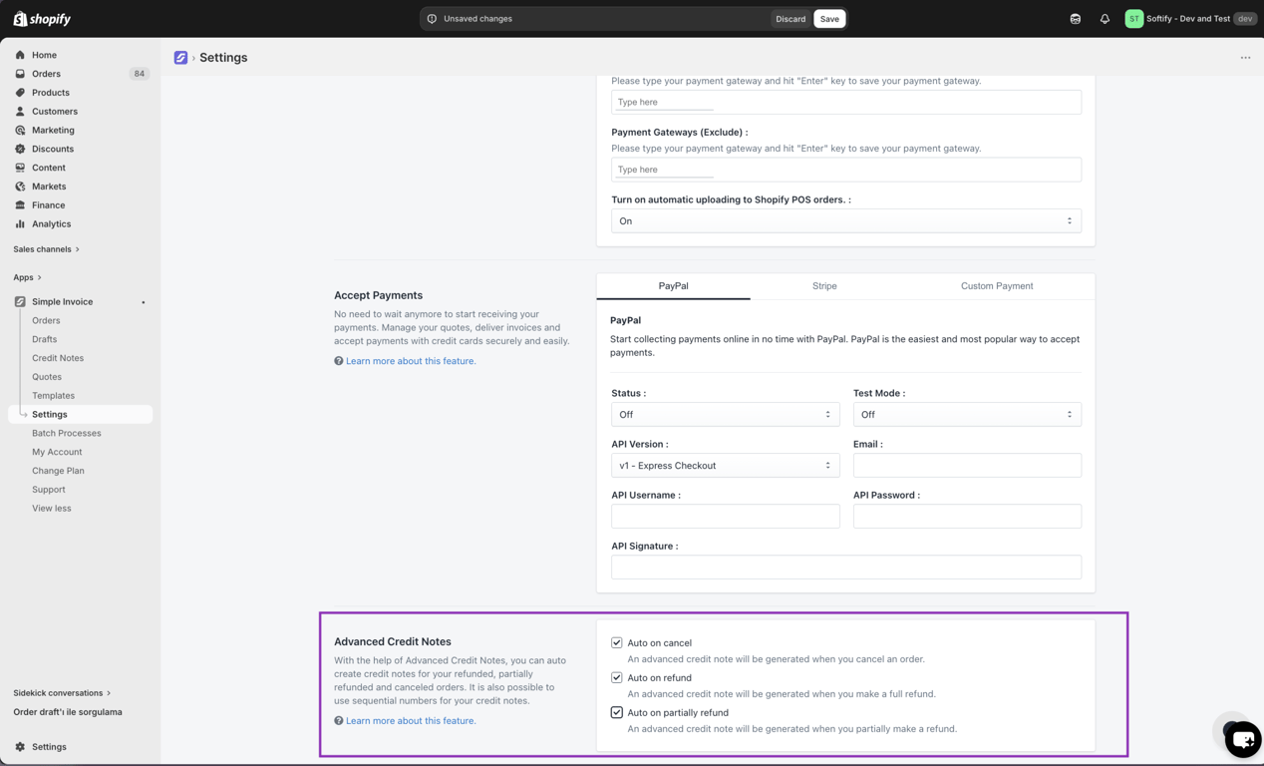Click the chat support bubble icon
The height and width of the screenshot is (766, 1264).
click(1243, 739)
